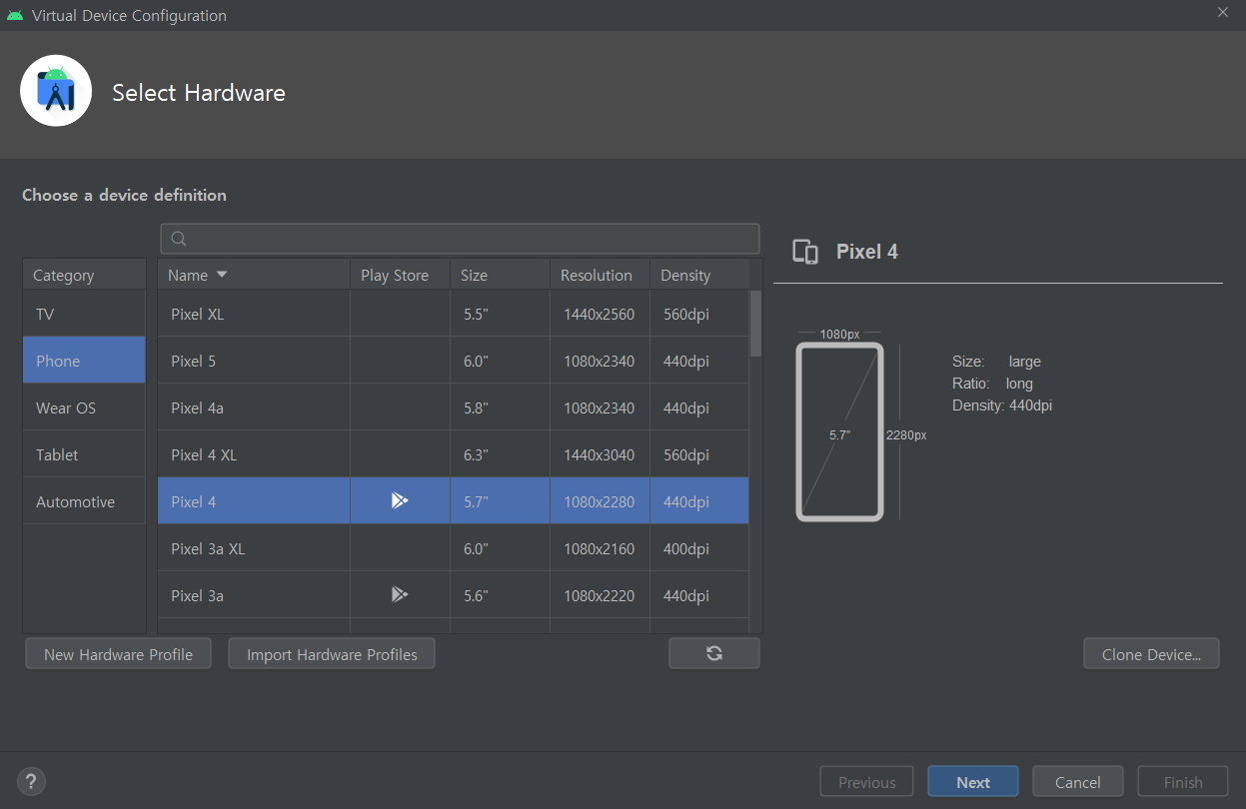Click the Play Store column header
Image resolution: width=1246 pixels, height=809 pixels.
[400, 275]
